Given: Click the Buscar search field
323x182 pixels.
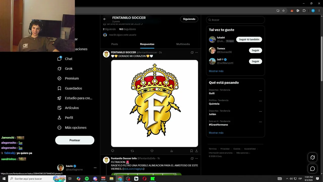Looking at the screenshot, I should click(235, 20).
